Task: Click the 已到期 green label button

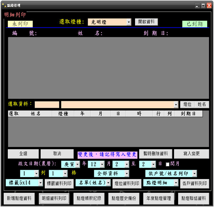Action: coord(195,24)
